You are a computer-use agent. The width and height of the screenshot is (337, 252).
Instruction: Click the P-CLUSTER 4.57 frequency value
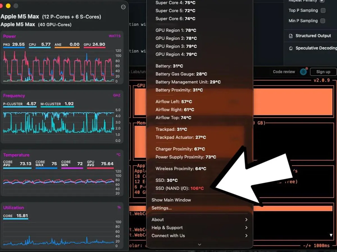click(x=20, y=104)
